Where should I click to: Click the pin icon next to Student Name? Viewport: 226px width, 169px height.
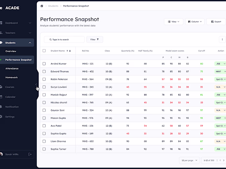pos(67,51)
